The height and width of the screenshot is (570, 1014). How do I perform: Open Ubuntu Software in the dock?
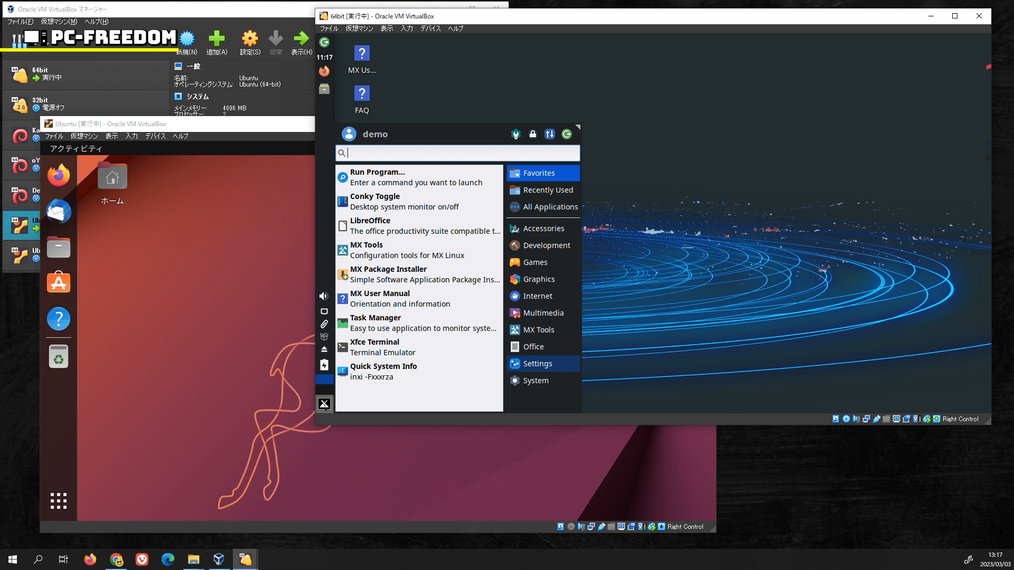(59, 283)
